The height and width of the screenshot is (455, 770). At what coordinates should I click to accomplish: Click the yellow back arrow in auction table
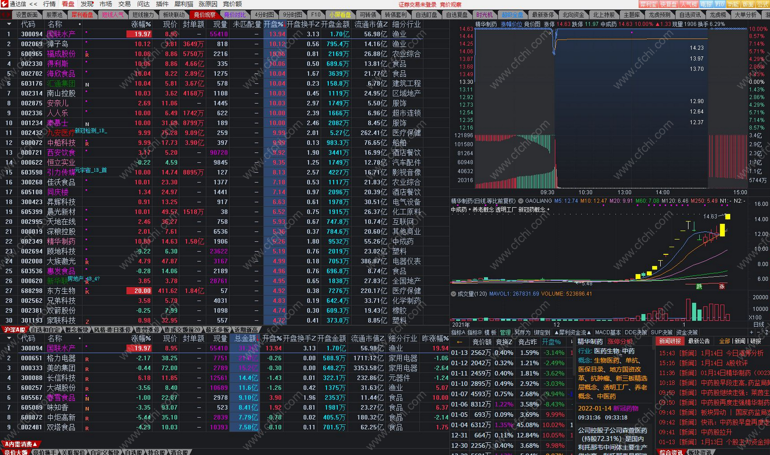coord(459,342)
